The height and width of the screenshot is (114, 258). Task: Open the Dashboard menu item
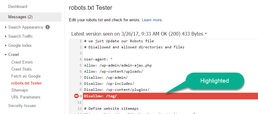pos(18,7)
